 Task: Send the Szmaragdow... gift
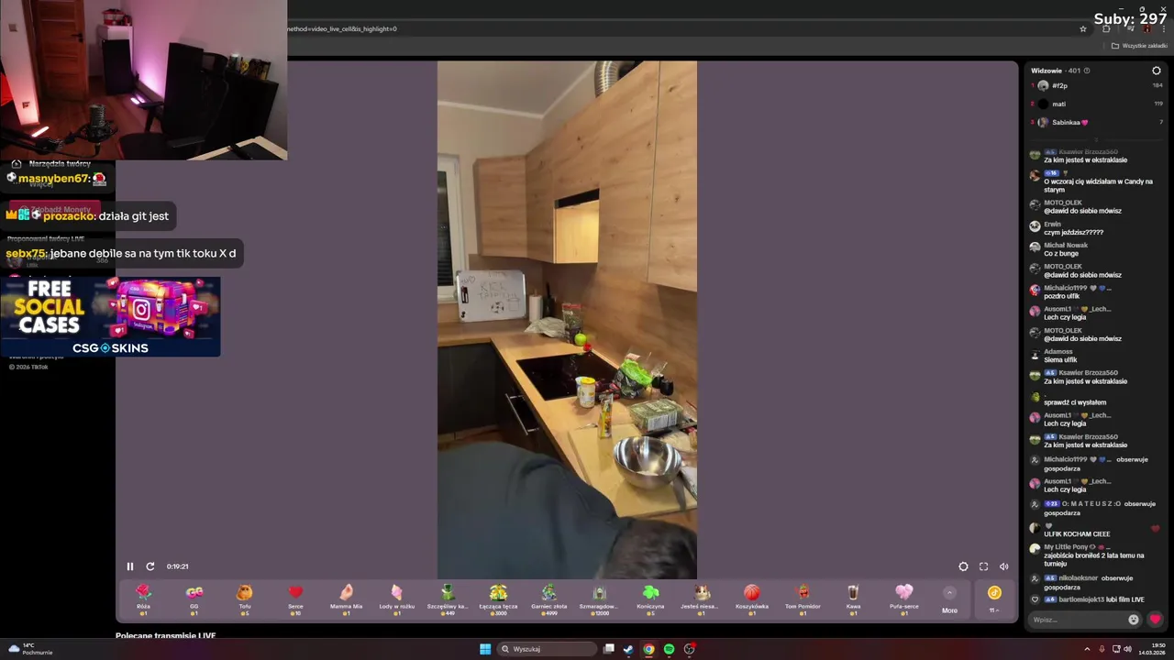click(x=600, y=599)
